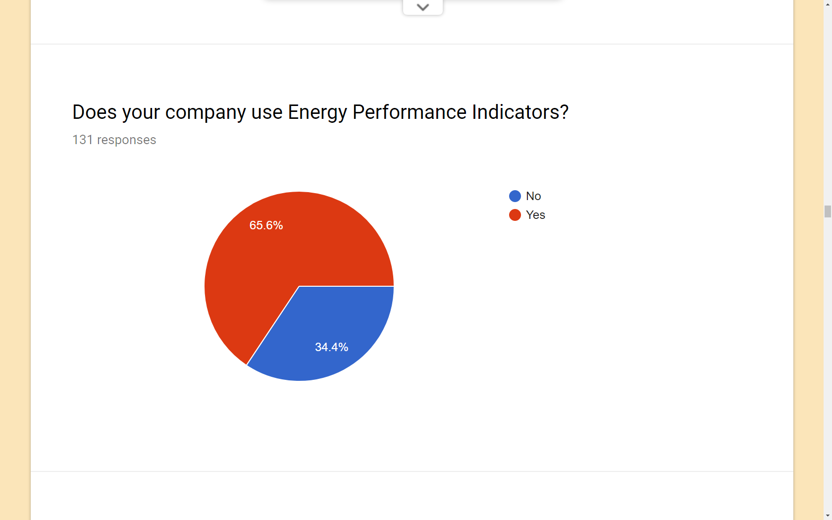The image size is (832, 520).
Task: Click the word "company" in the question
Action: pos(205,112)
